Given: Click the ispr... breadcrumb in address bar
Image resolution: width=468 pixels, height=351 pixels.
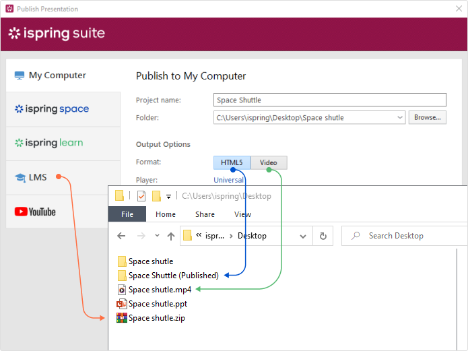Looking at the screenshot, I should pyautogui.click(x=215, y=236).
